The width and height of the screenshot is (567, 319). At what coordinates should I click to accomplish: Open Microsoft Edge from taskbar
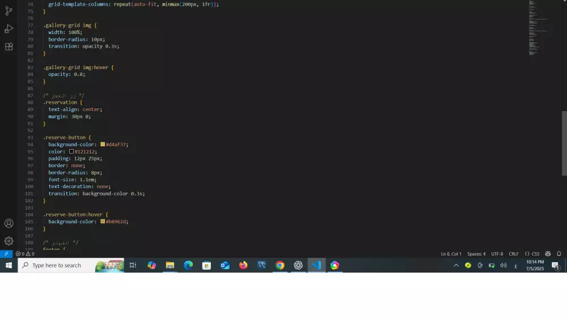[x=188, y=265]
